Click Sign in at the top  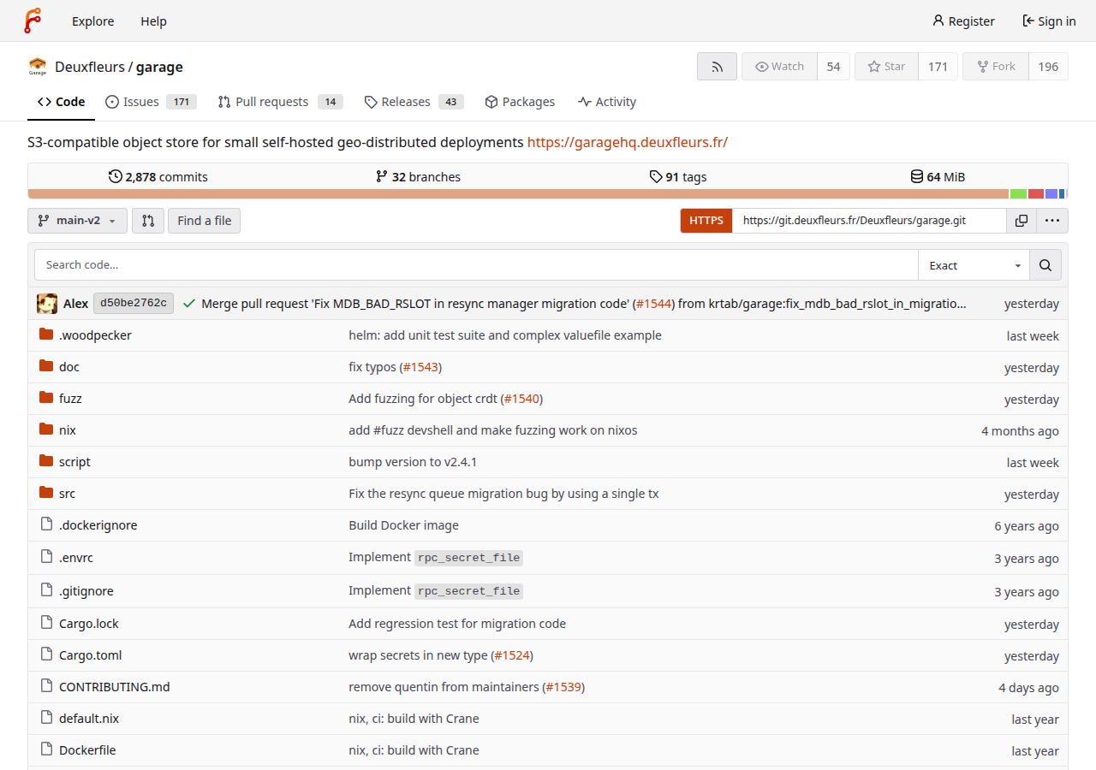1049,21
